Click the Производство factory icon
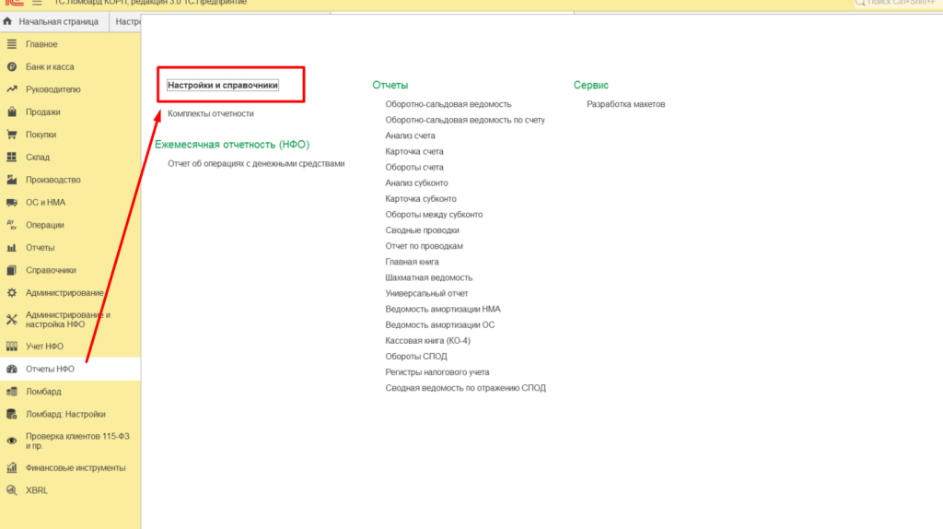The width and height of the screenshot is (943, 529). click(12, 180)
